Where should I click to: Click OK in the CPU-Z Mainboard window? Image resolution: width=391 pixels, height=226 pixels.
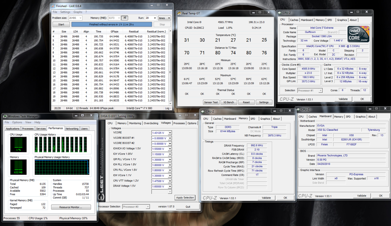381,196
